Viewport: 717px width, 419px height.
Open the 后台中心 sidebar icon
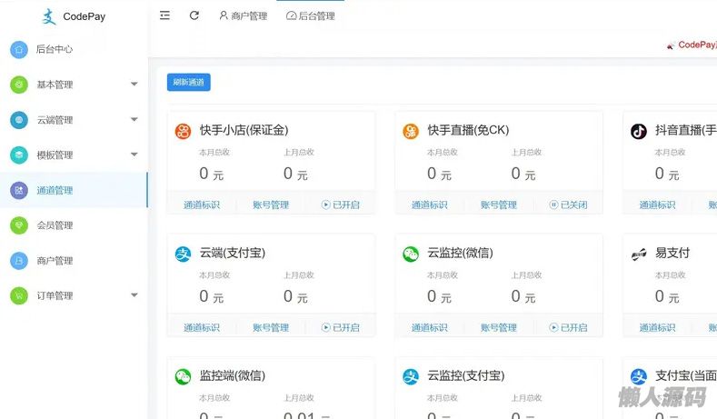[19, 49]
